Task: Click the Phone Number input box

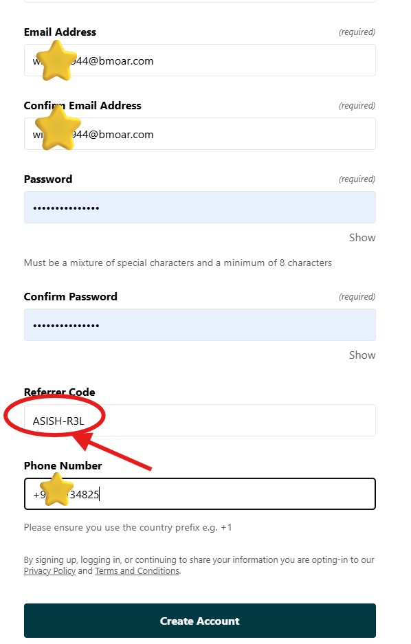Action: click(x=199, y=493)
